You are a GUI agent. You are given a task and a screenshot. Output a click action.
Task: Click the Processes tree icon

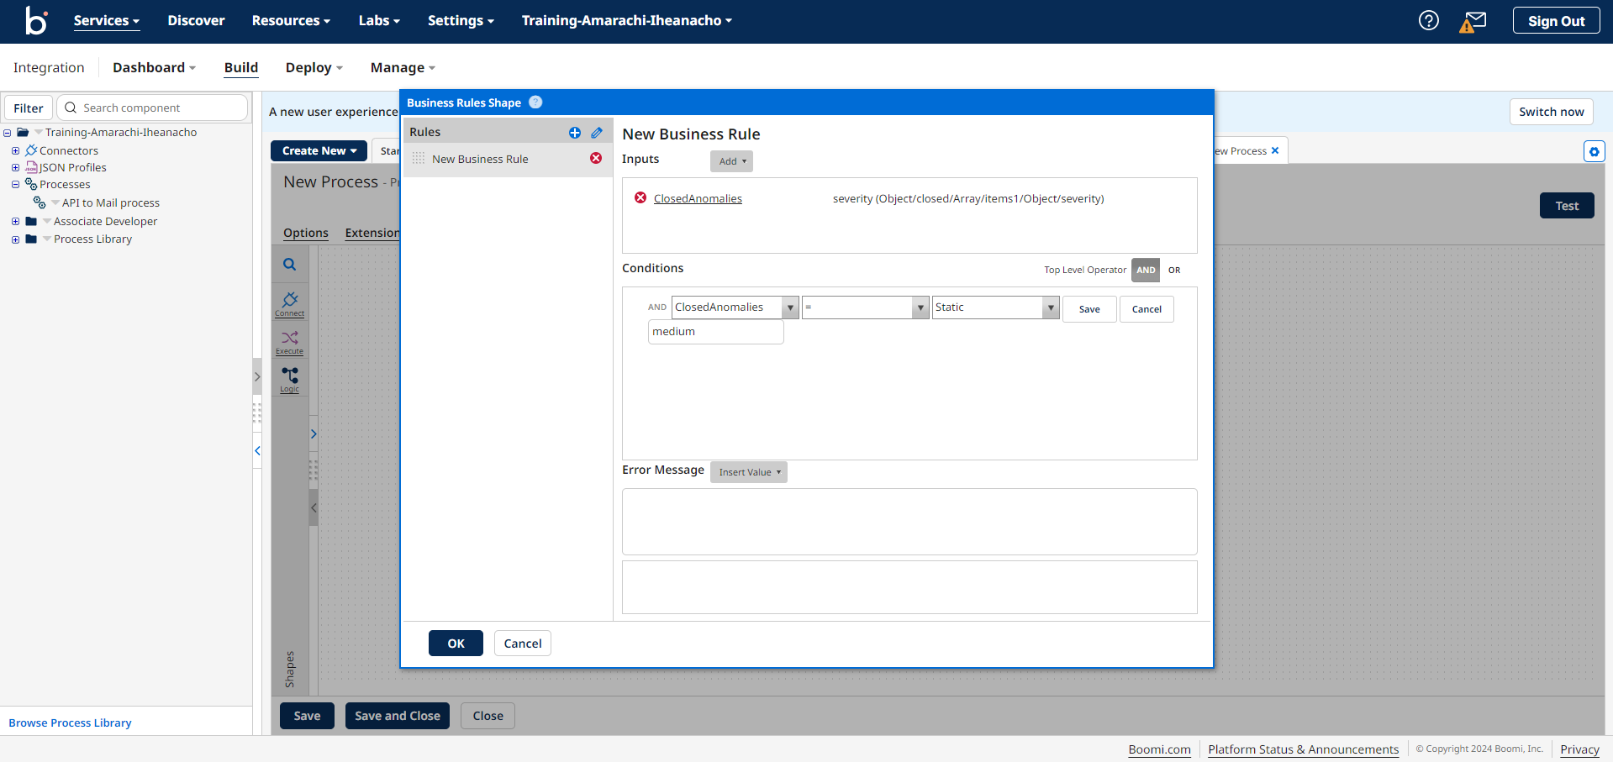point(31,184)
